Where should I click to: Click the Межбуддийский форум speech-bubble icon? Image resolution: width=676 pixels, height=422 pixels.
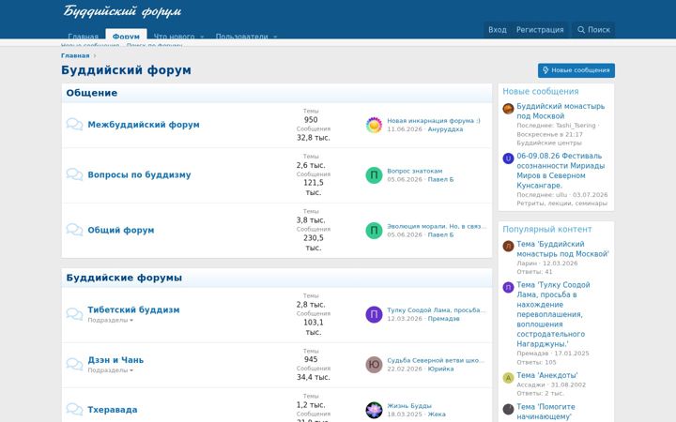(x=74, y=124)
